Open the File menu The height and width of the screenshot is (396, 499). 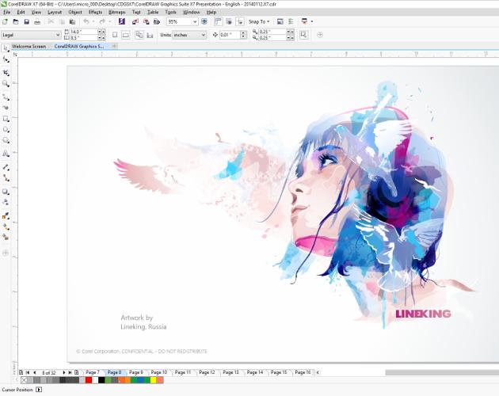pyautogui.click(x=6, y=12)
